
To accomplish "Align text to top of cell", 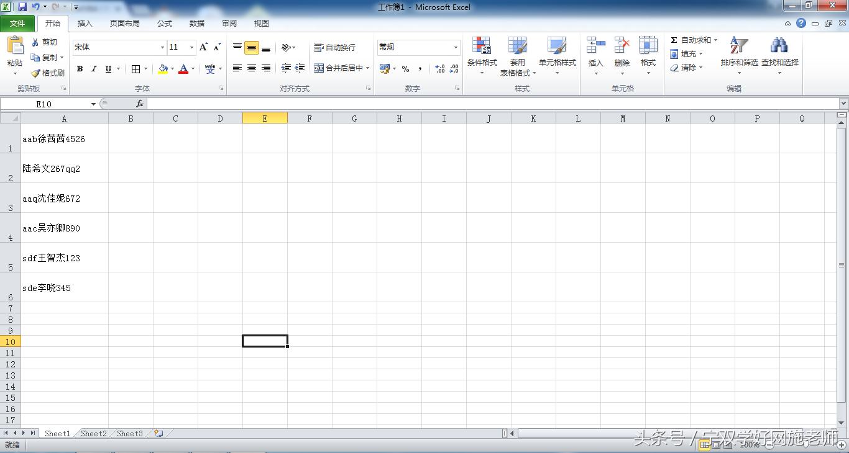I will 237,47.
